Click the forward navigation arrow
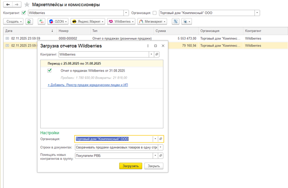The image size is (288, 188). [17, 4]
